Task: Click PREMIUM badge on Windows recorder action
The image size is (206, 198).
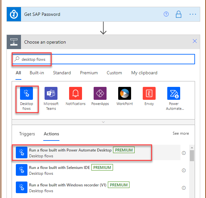Action: click(118, 185)
